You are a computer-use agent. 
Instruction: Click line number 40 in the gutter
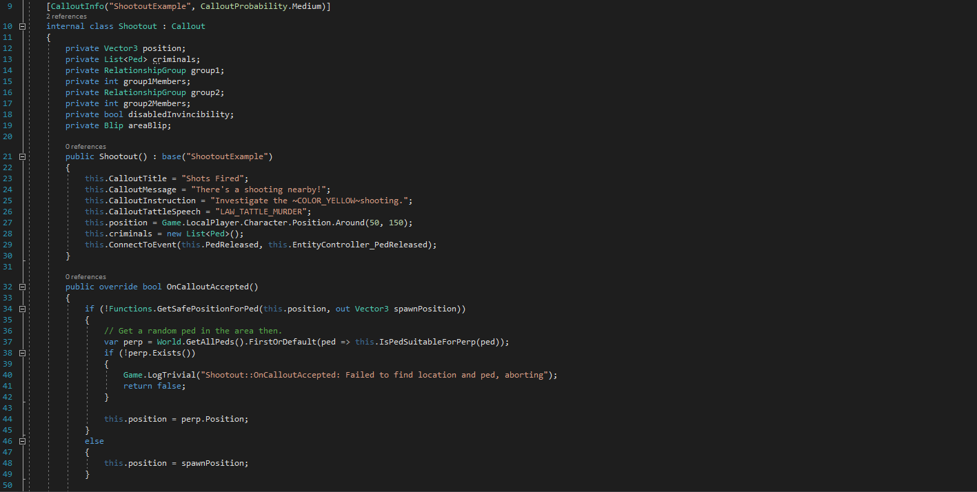tap(8, 375)
